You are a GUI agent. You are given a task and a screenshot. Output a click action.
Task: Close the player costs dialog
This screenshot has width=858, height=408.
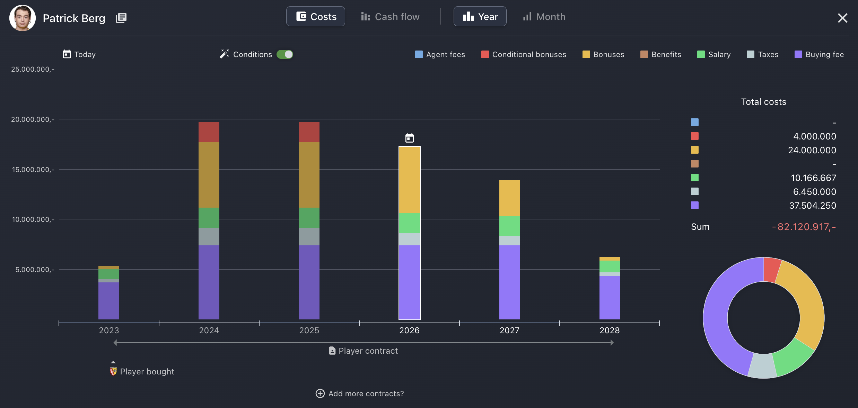tap(842, 18)
